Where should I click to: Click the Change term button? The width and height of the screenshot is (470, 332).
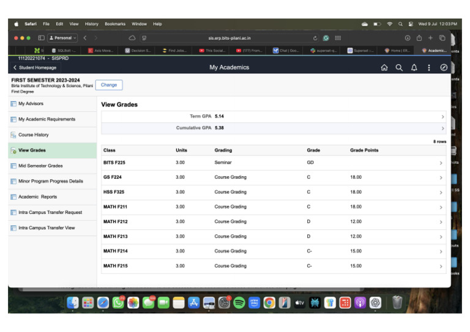tap(109, 85)
